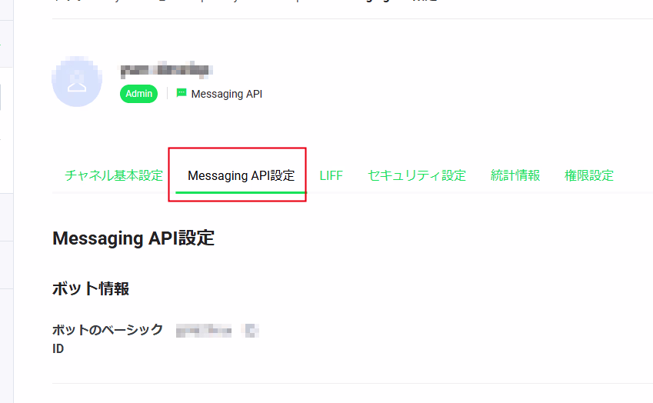Screen dimensions: 653x403
Task: Open the 権限設定 tab
Action: tap(589, 175)
